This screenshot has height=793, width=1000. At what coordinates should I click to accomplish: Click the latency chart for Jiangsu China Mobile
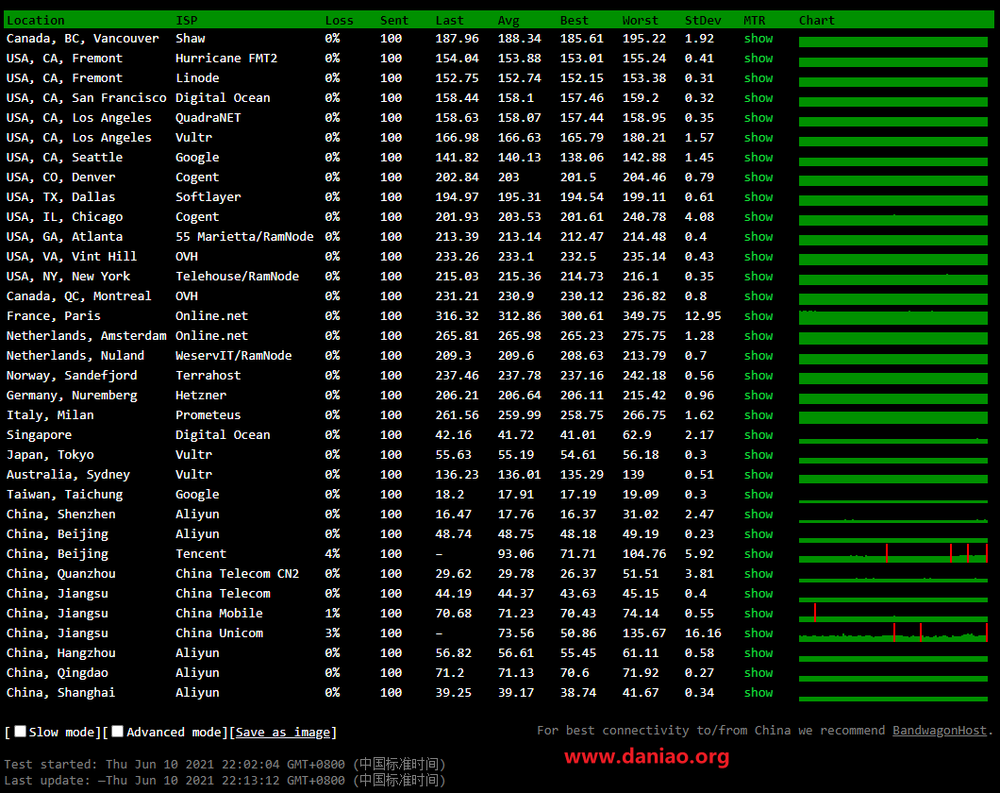[x=892, y=613]
